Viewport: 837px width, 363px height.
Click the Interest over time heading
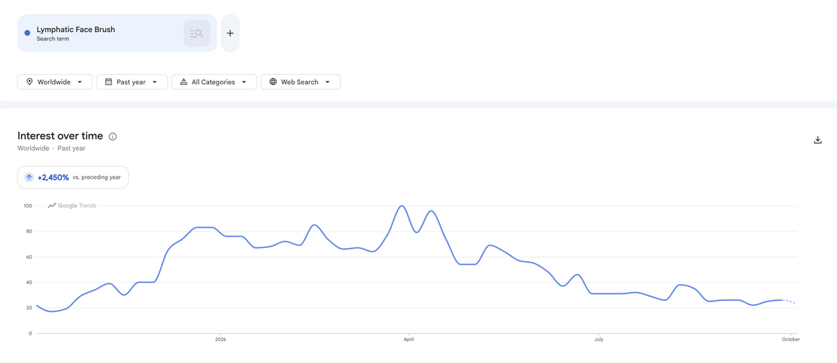tap(60, 136)
